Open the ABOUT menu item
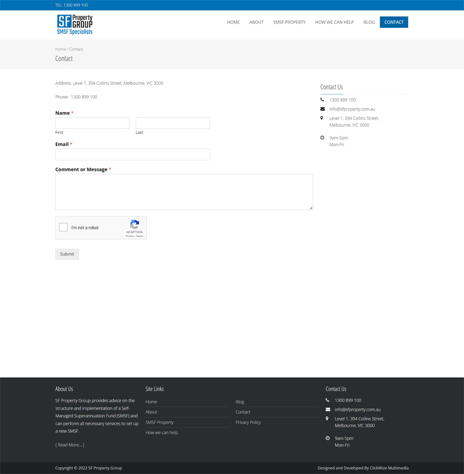 click(256, 22)
